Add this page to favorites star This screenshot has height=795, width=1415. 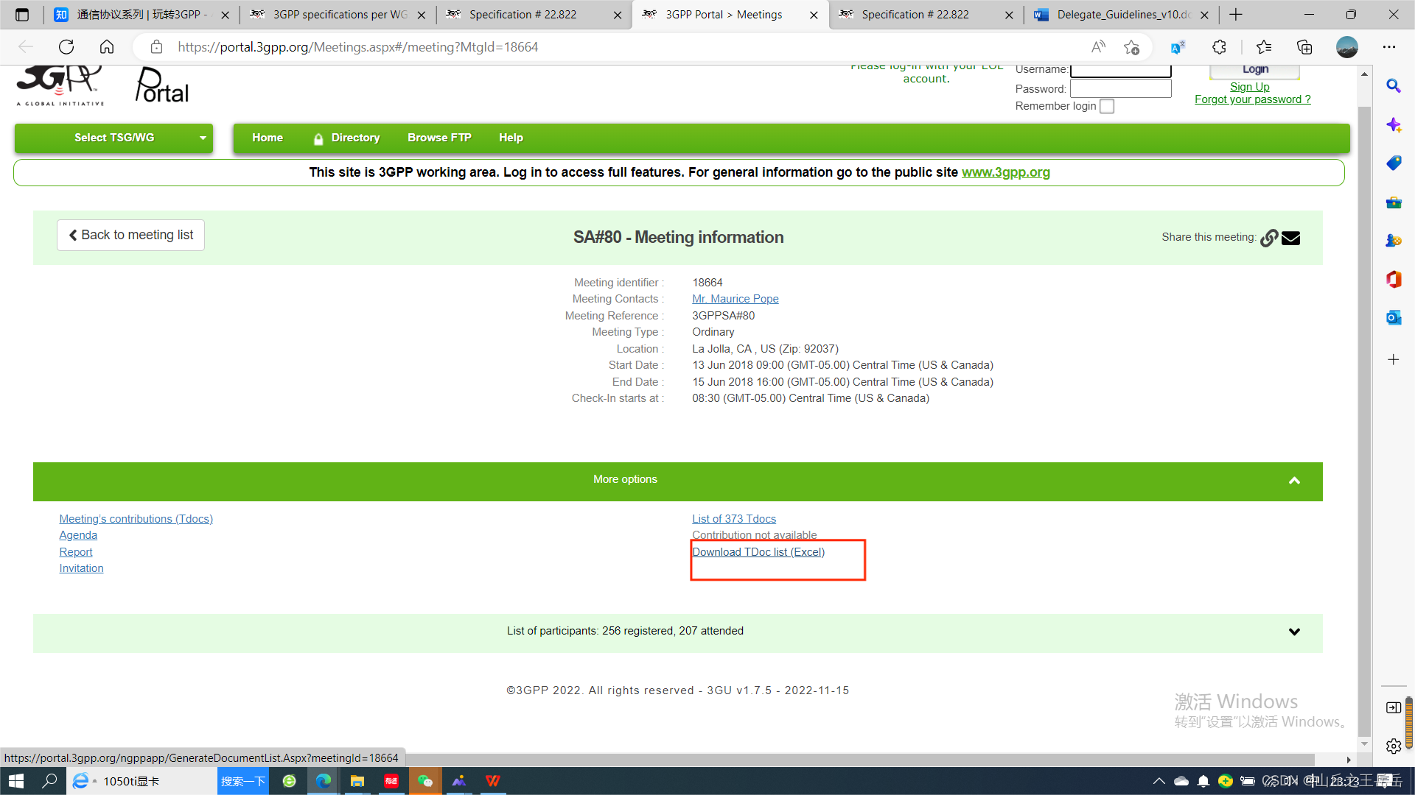pyautogui.click(x=1131, y=47)
